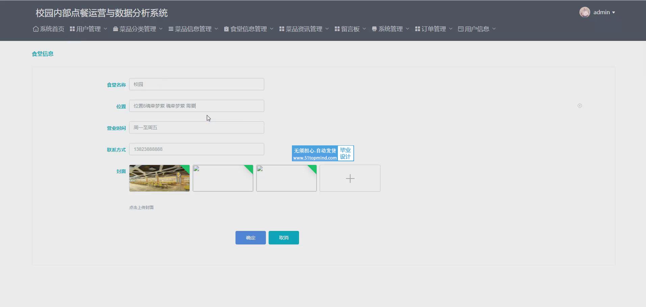Expand the 系统管理 dropdown chevron
This screenshot has width=646, height=307.
(x=407, y=29)
